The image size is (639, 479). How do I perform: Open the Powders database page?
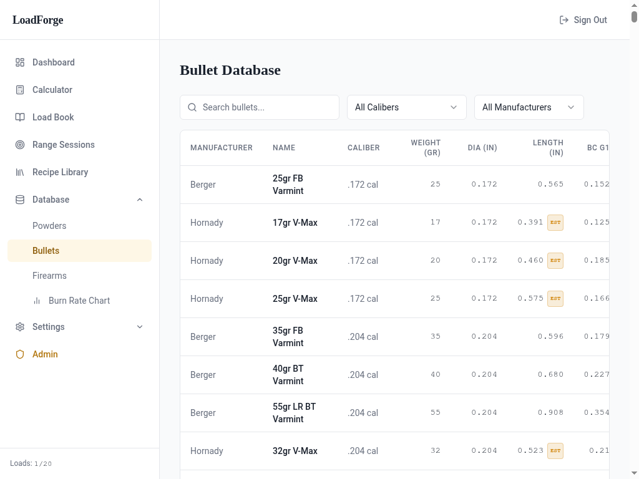click(x=79, y=226)
